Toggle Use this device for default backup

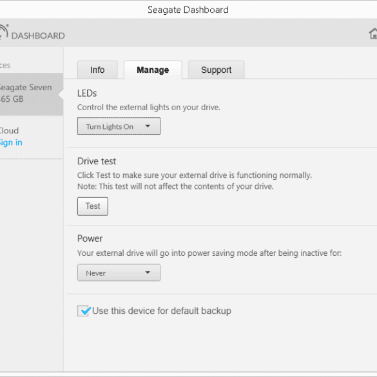click(83, 311)
